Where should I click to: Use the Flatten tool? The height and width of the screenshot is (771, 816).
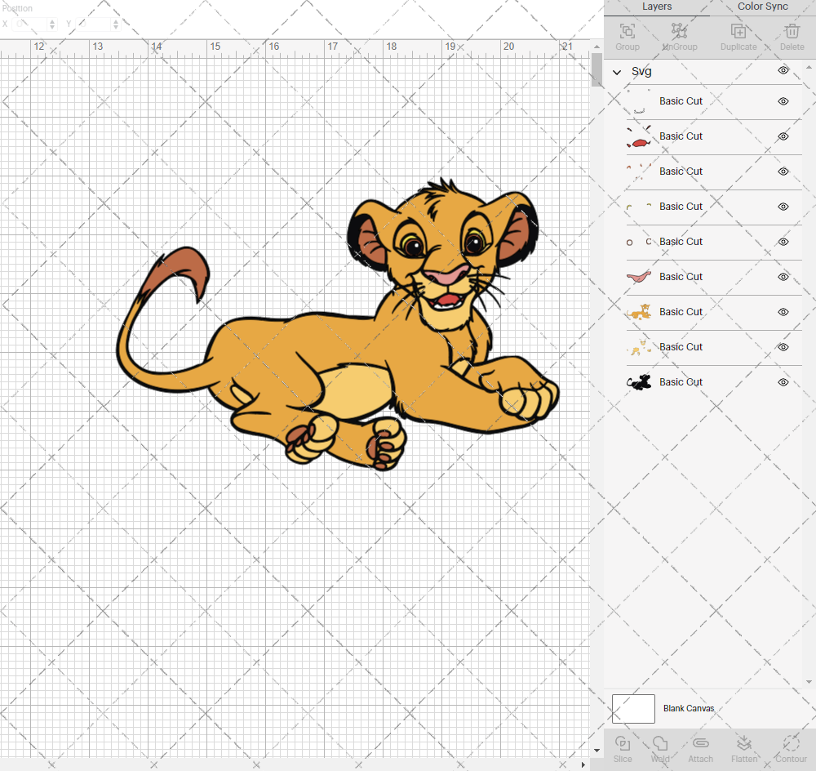[x=744, y=747]
